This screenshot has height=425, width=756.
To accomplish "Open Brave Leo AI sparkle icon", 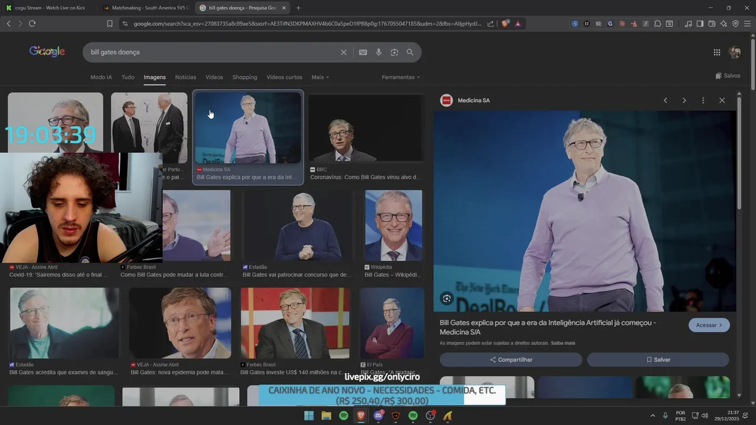I will point(724,24).
